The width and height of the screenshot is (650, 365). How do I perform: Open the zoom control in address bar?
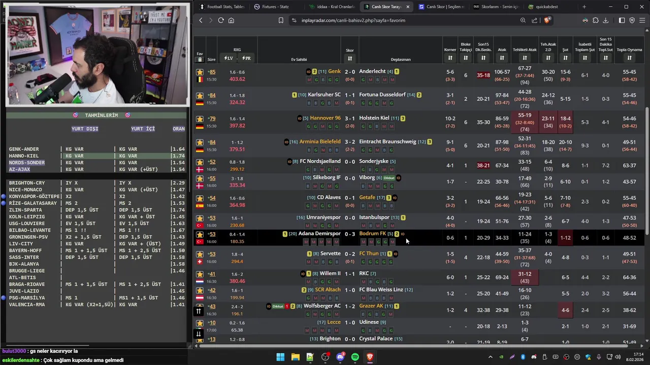523,20
